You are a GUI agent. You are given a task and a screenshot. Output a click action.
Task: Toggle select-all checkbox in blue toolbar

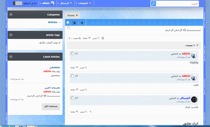68,22
